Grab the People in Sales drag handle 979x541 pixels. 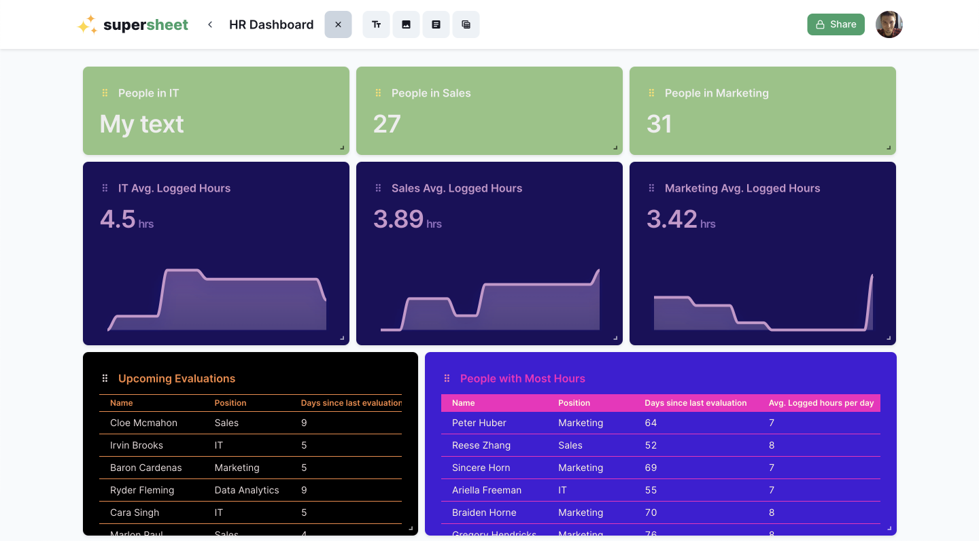coord(378,93)
